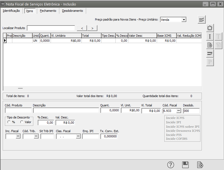Image resolution: width=224 pixels, height=170 pixels.
Task: Click the '<' previous product button
Action: (82, 28)
